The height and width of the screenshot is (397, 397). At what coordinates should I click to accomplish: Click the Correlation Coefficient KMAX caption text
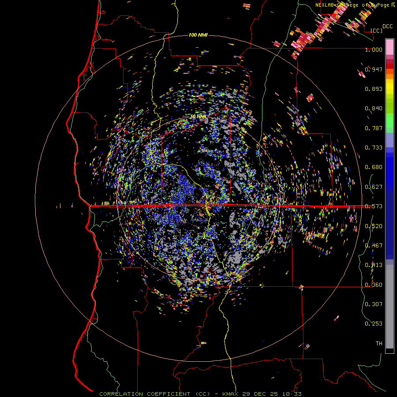point(200,394)
